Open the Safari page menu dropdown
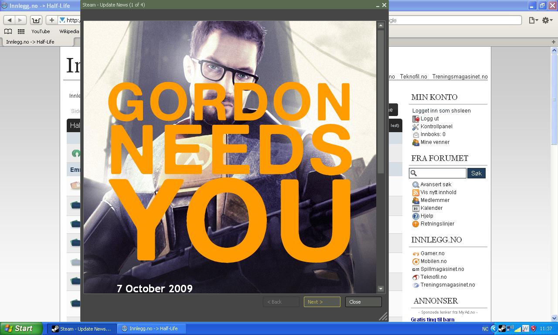The height and width of the screenshot is (335, 558). [x=534, y=20]
